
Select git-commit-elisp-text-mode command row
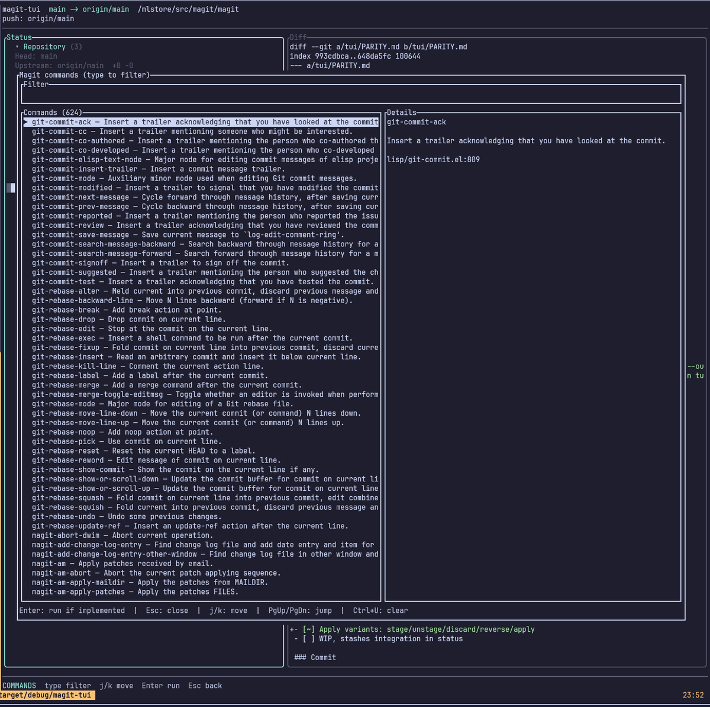click(201, 160)
